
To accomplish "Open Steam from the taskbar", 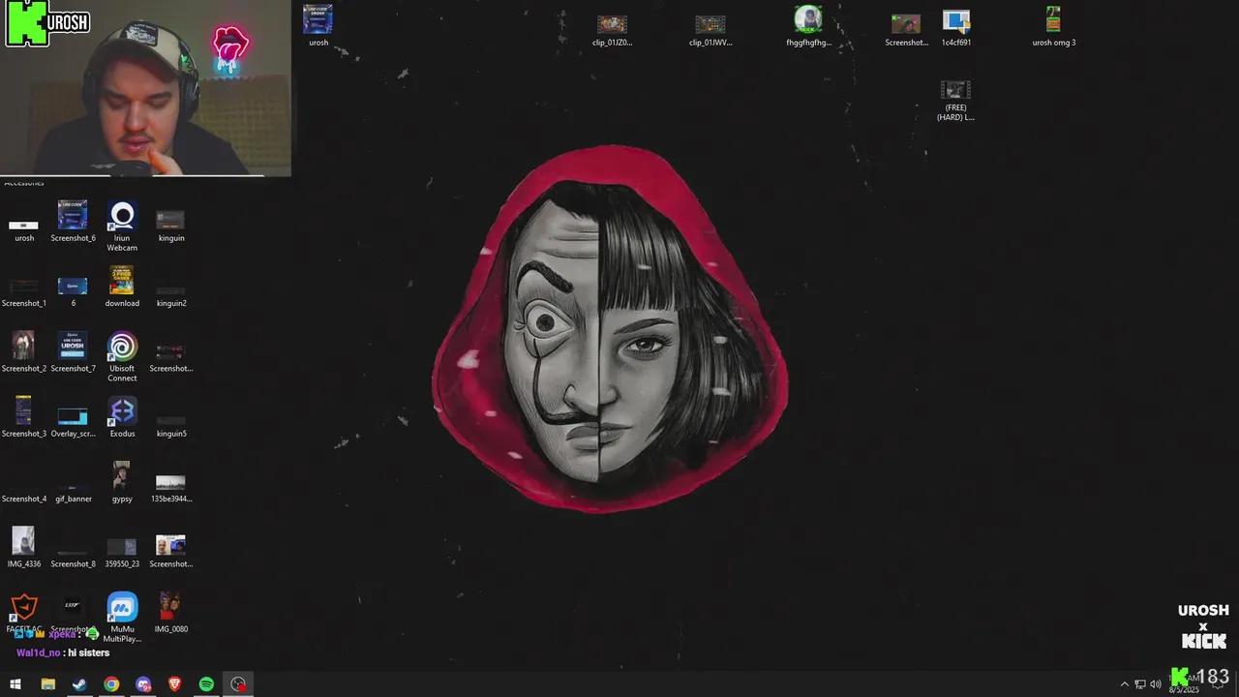I will pyautogui.click(x=79, y=684).
